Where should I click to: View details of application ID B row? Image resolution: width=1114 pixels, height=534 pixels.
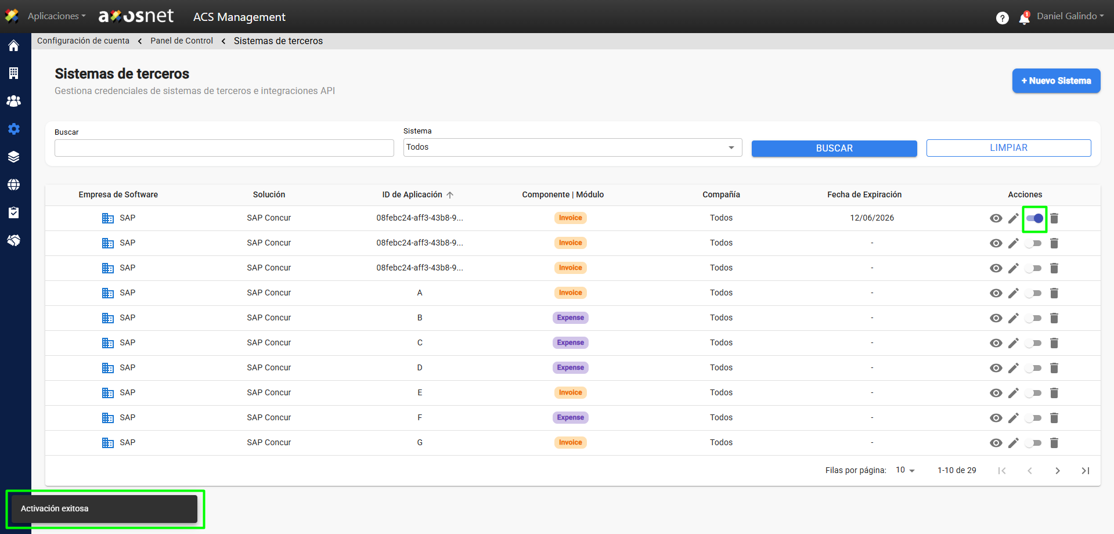click(x=996, y=318)
